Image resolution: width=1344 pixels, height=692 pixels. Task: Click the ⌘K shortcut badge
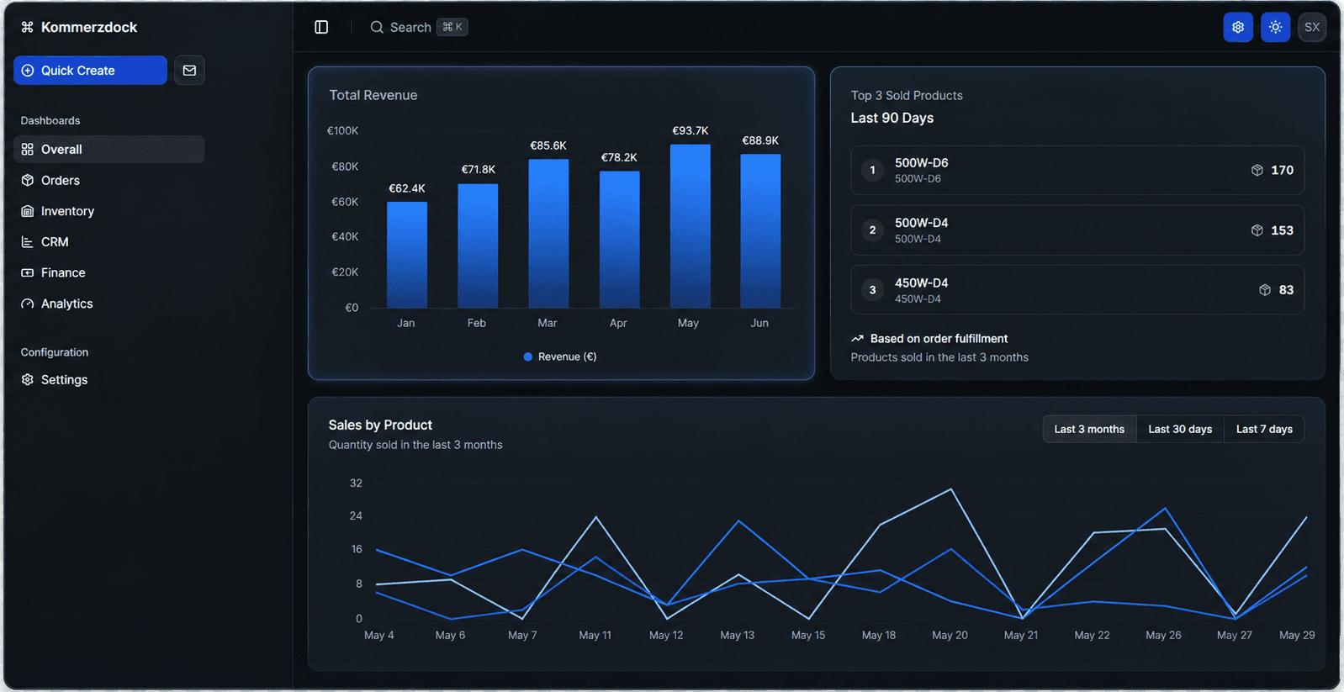(452, 27)
